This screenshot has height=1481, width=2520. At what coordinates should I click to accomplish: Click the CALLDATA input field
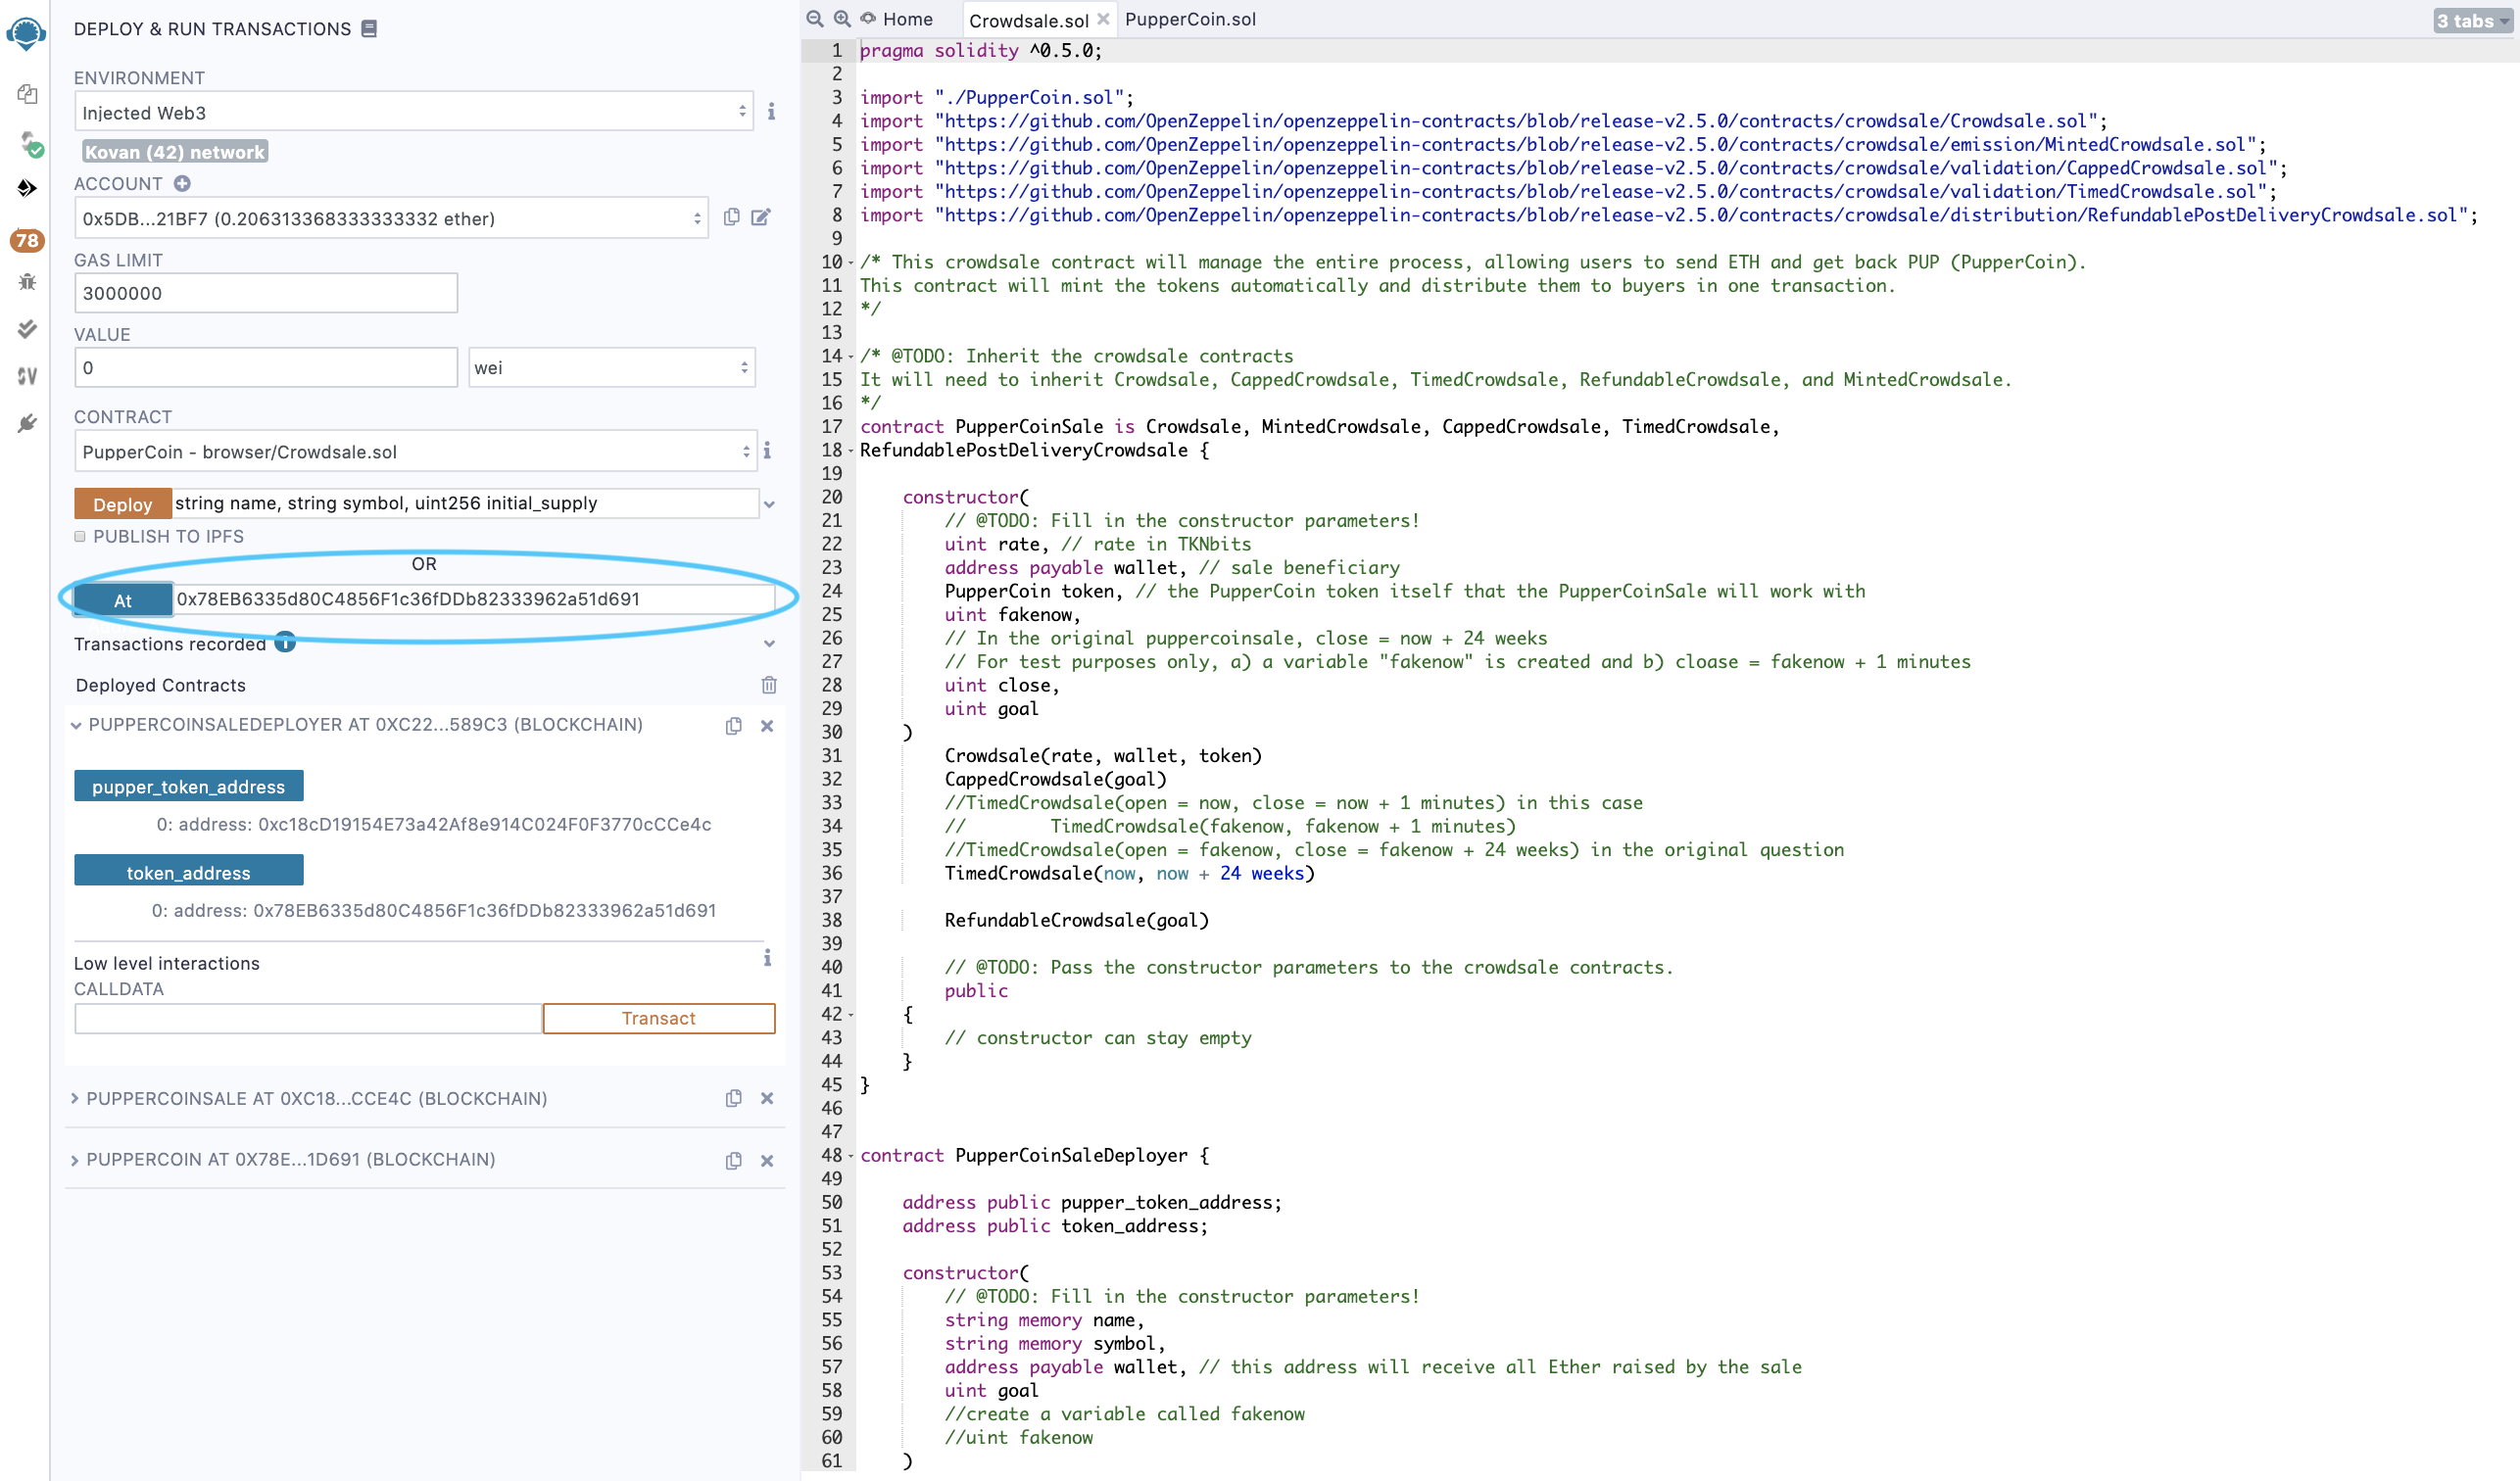pyautogui.click(x=308, y=1018)
